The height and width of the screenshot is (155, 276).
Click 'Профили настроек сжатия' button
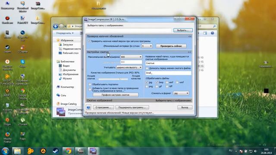(x=116, y=95)
